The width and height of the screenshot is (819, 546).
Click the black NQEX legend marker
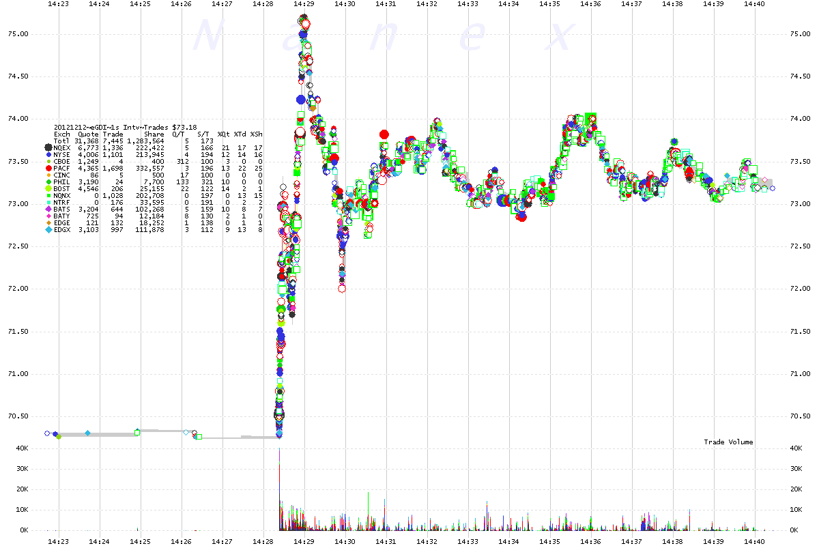coord(48,147)
